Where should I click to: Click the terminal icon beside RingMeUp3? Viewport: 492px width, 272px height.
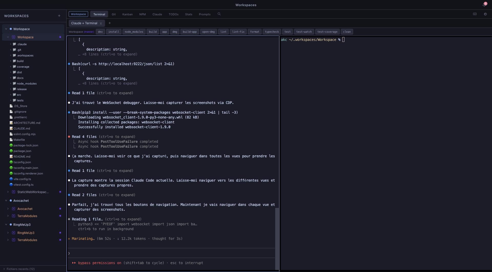13,233
